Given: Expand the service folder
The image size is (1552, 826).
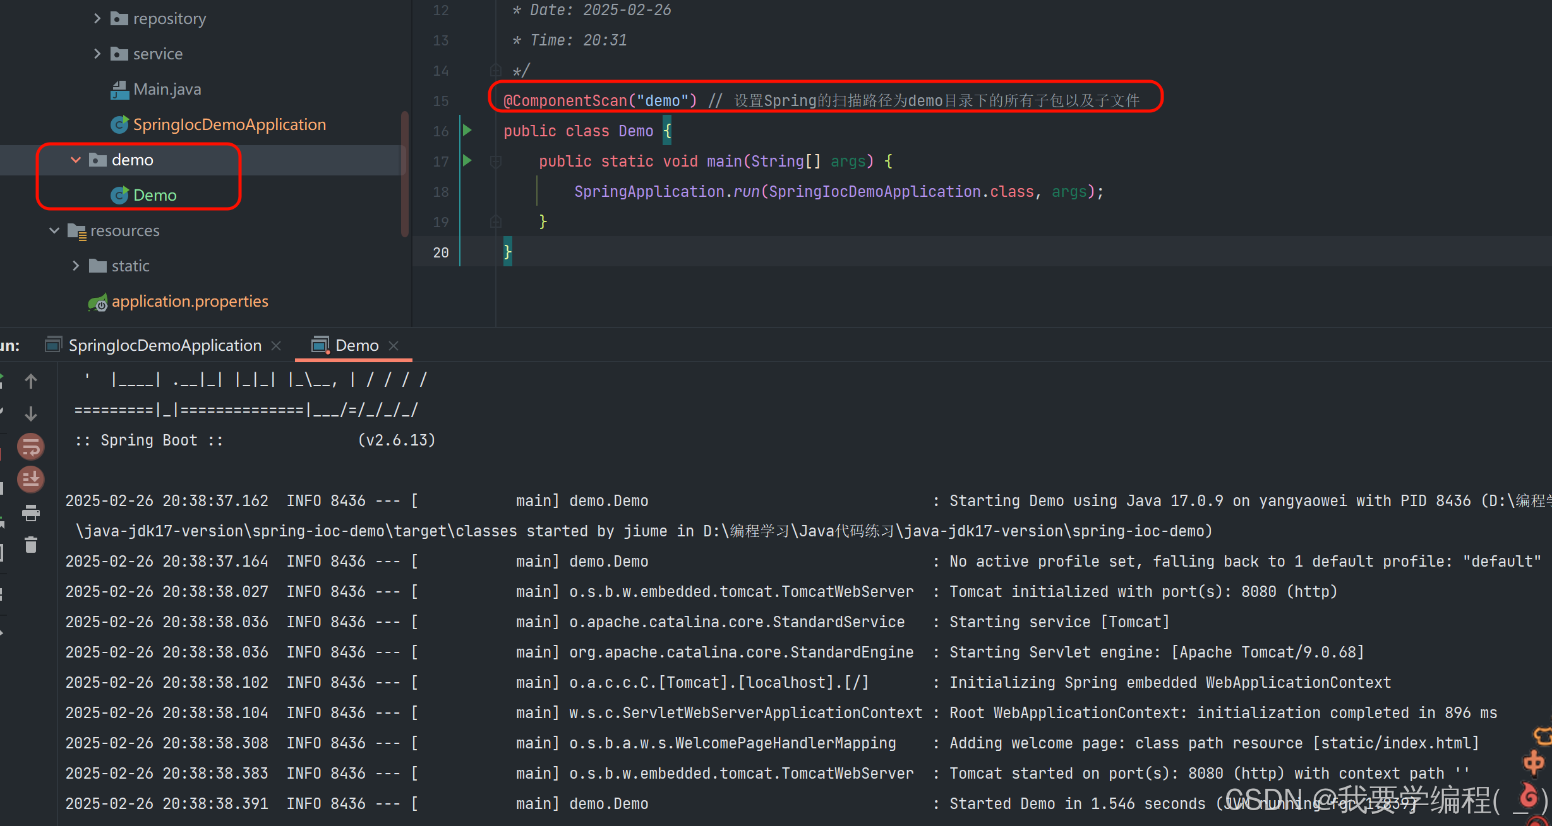Looking at the screenshot, I should point(97,54).
